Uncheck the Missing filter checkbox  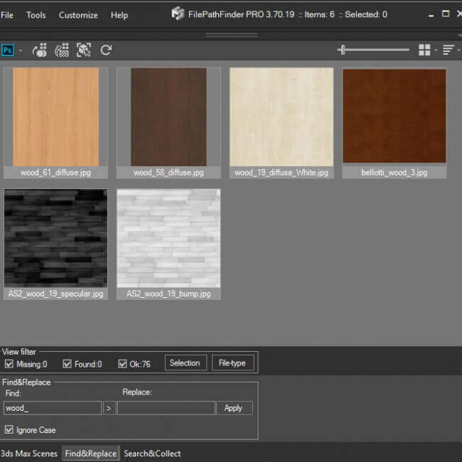pos(9,364)
